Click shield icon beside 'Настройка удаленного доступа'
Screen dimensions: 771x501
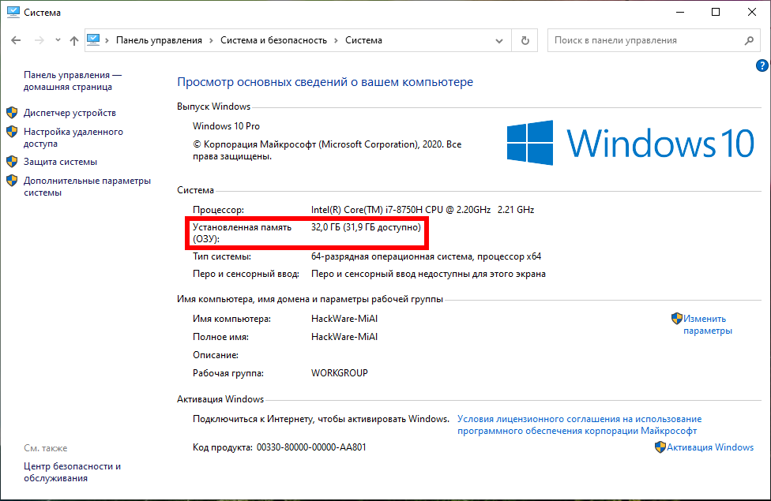(x=13, y=132)
